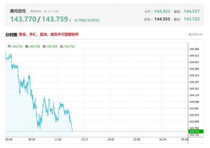The height and width of the screenshot is (148, 210).
Task: Click the 144.048 price axis label
Action: (194, 102)
